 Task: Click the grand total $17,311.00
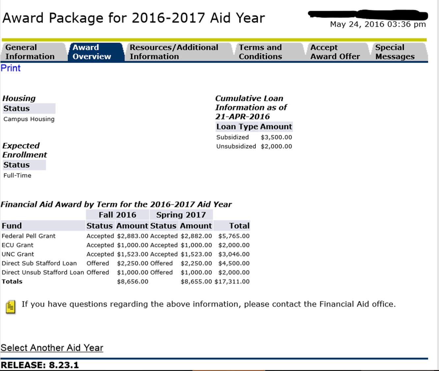232,282
